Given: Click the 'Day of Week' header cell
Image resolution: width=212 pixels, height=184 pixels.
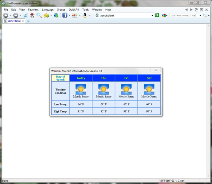Looking at the screenshot, I should coord(60,78).
